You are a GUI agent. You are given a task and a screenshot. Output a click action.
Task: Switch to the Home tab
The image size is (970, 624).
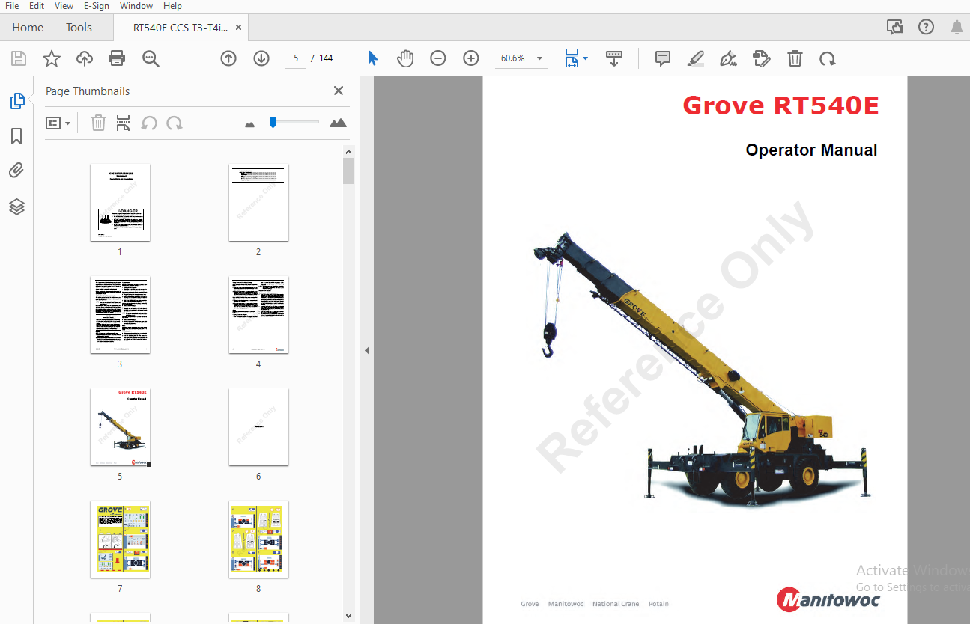point(28,28)
